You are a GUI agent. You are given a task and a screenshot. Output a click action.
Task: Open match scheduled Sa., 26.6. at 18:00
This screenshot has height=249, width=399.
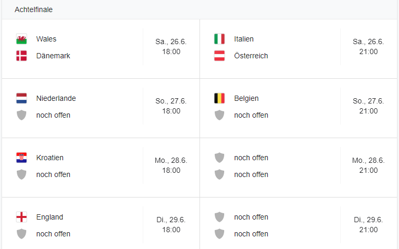pyautogui.click(x=167, y=47)
